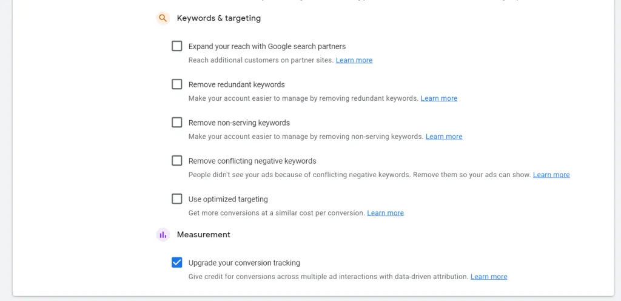Click the Measurement bar chart icon
The width and height of the screenshot is (621, 301).
tap(163, 235)
